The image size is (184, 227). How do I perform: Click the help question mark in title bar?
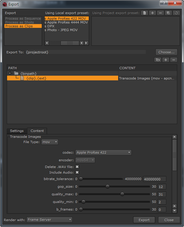coord(164,3)
